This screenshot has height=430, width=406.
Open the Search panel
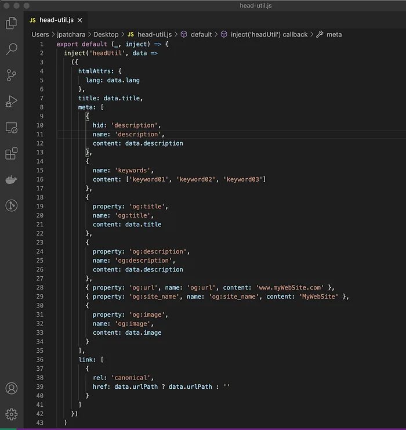click(x=12, y=49)
